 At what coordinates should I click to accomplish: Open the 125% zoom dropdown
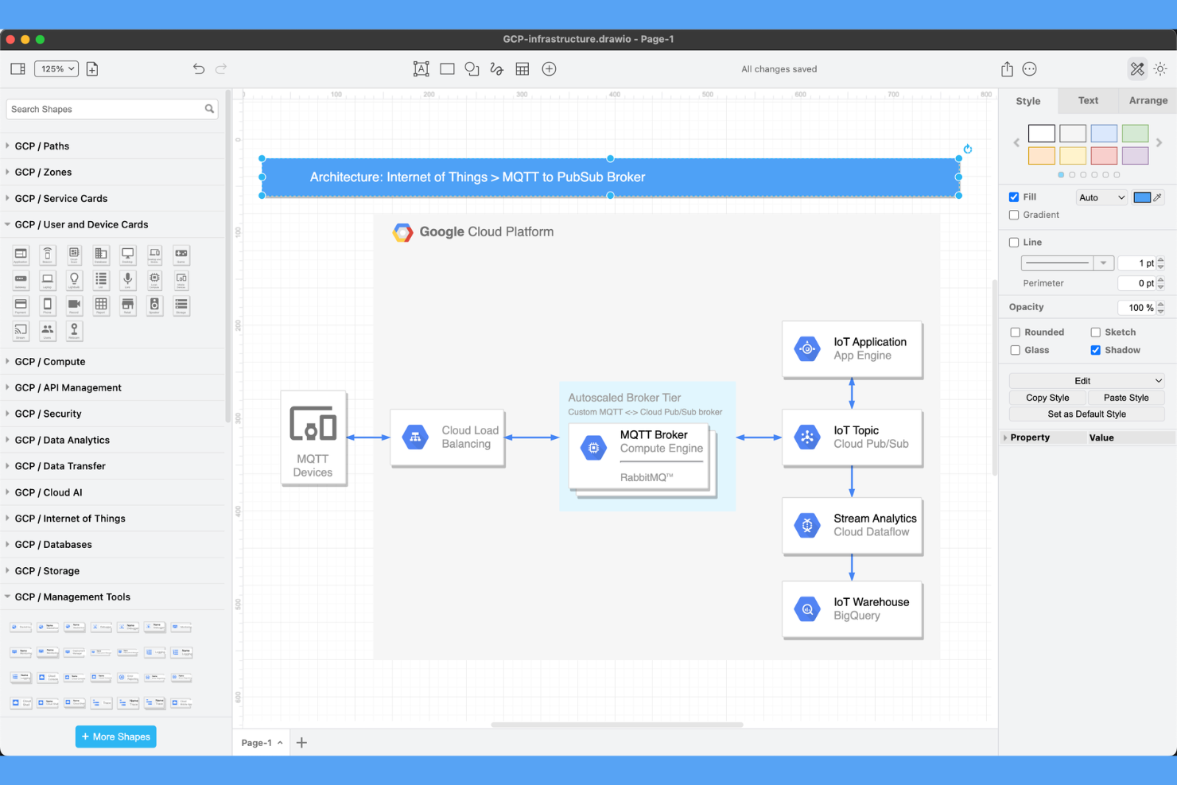tap(56, 69)
